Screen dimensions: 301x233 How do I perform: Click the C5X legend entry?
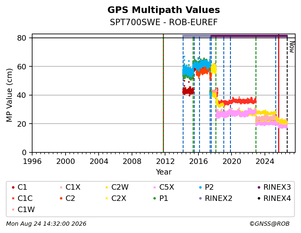tap(164, 187)
